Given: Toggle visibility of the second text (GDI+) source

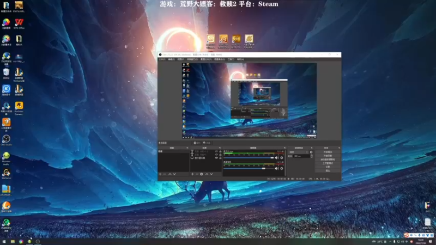Looking at the screenshot, I should coord(216,155).
